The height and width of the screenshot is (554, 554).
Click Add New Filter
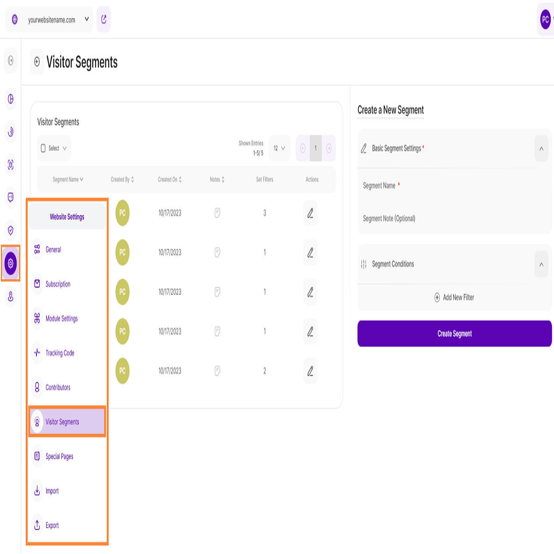pos(454,297)
